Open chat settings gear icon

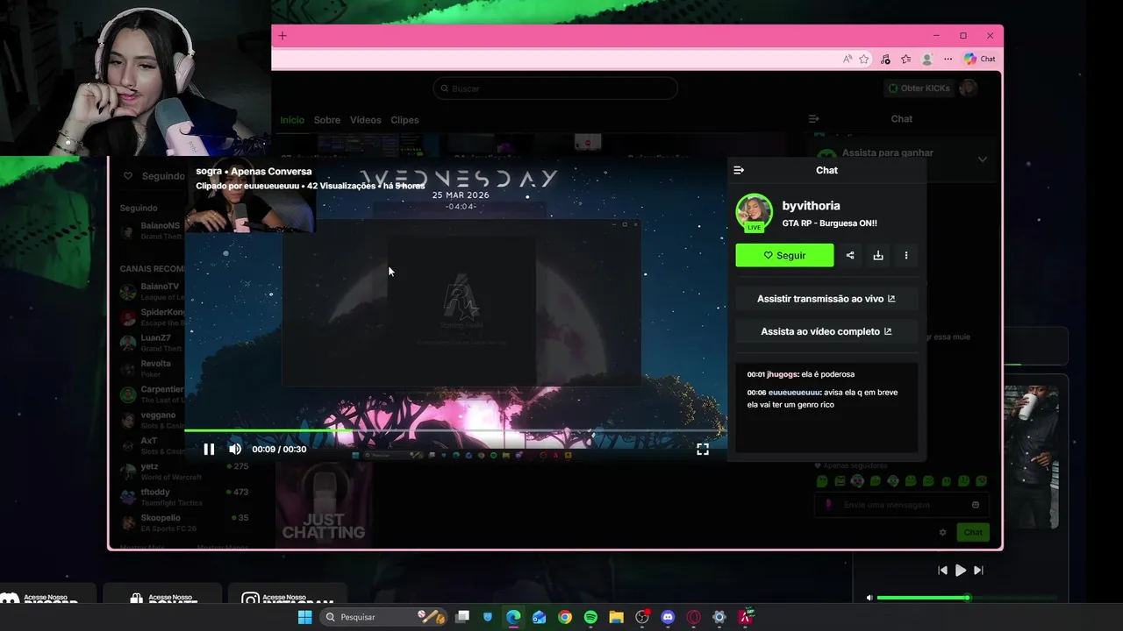click(x=943, y=532)
